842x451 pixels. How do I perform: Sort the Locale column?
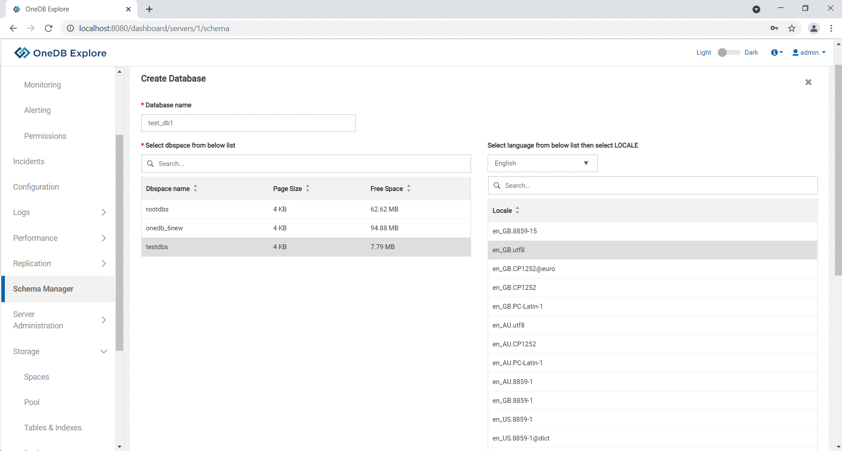(517, 211)
